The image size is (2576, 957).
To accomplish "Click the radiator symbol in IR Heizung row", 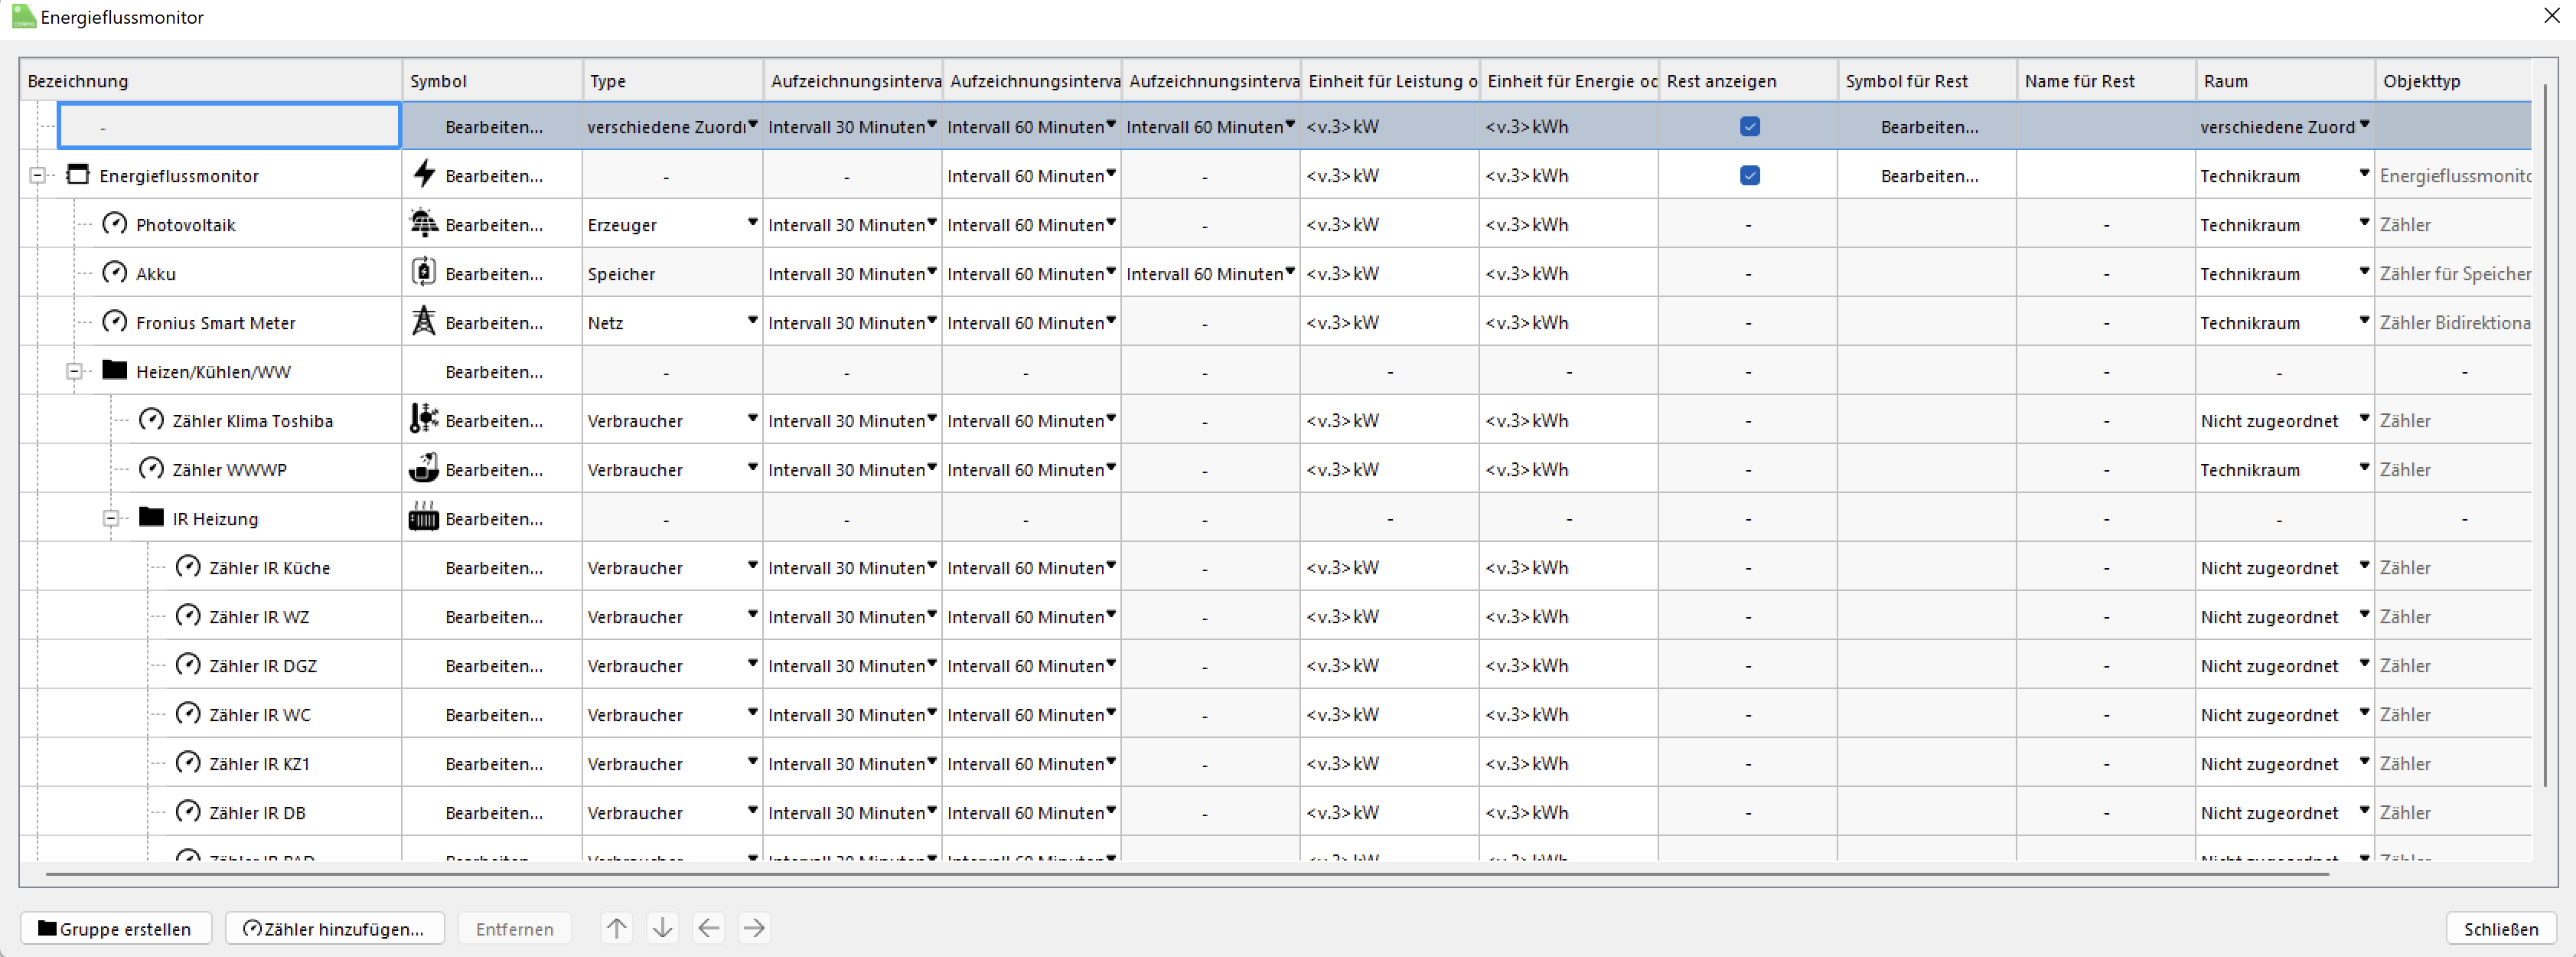I will pos(424,518).
